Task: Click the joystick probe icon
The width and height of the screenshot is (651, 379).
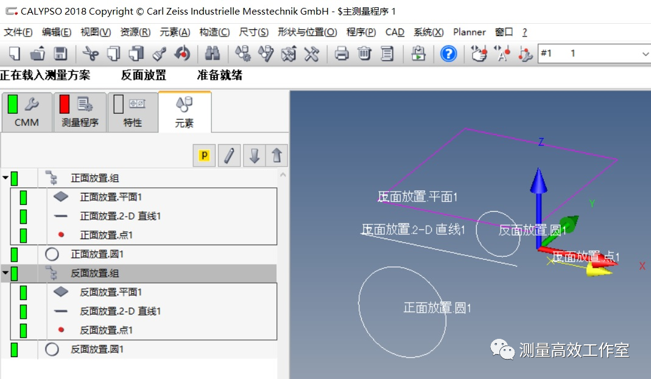Action: click(525, 54)
